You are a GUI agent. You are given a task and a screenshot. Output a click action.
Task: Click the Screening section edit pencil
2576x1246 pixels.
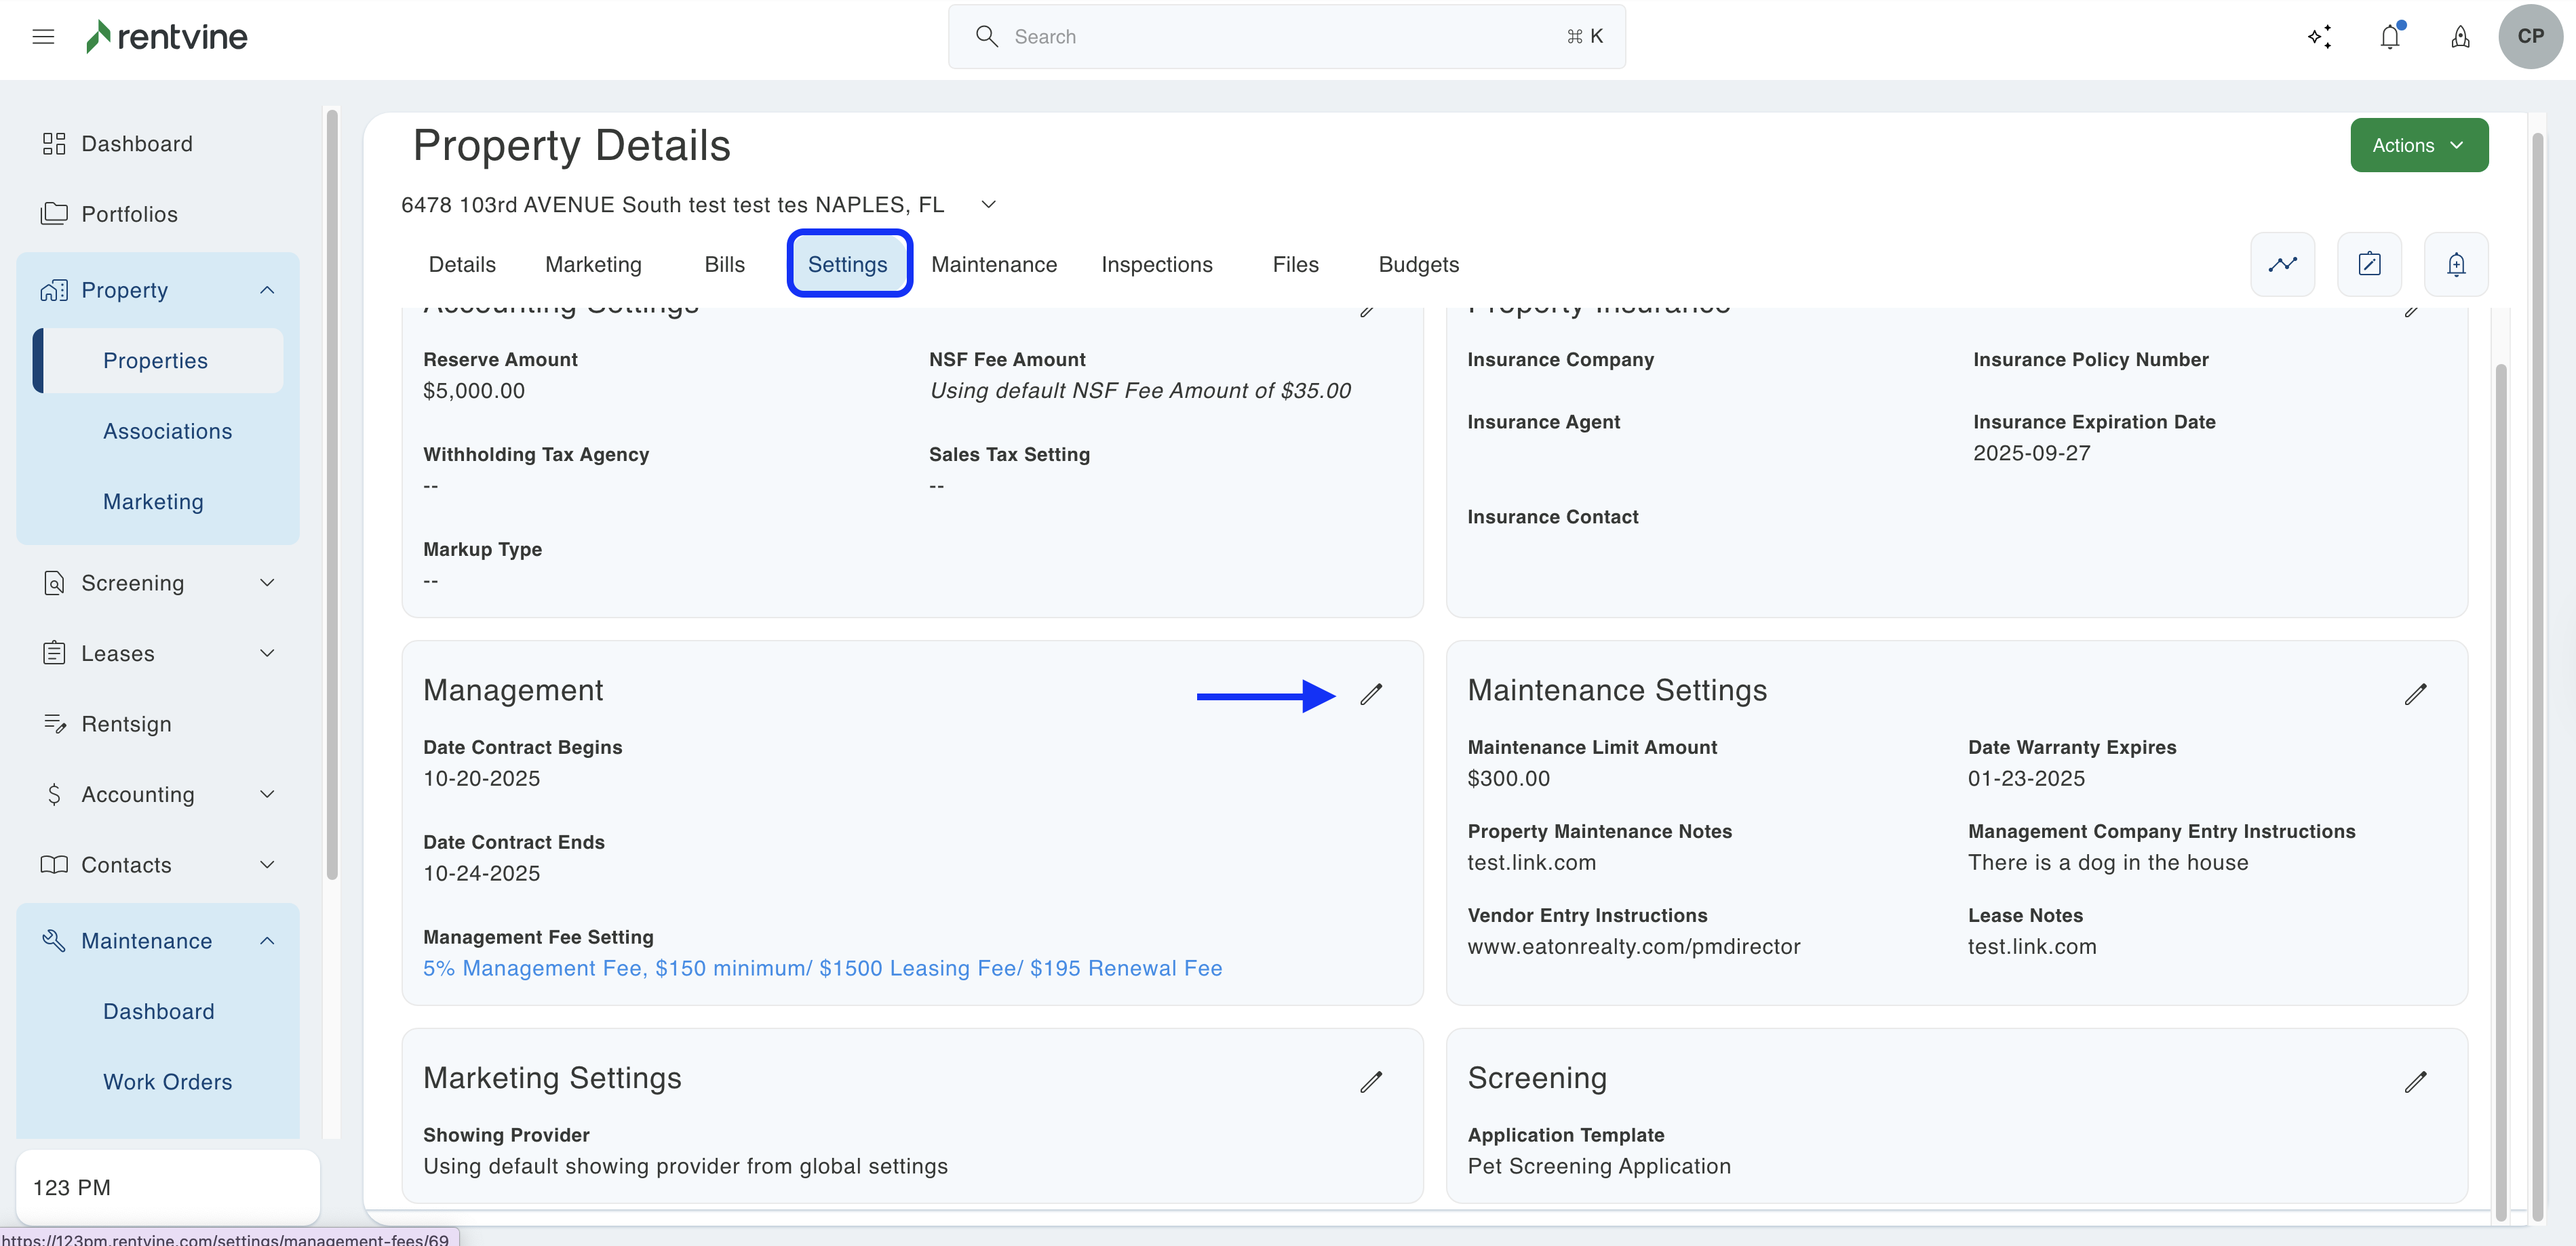click(x=2415, y=1082)
